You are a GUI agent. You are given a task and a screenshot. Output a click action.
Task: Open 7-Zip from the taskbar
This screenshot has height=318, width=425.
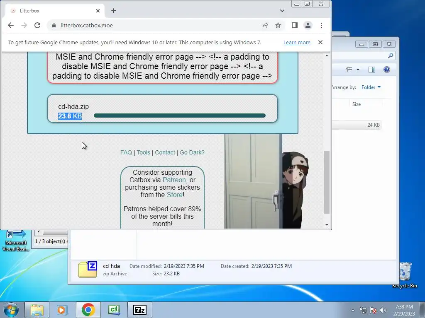[139, 310]
